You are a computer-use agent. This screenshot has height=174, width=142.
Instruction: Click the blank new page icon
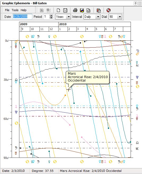coord(58,10)
